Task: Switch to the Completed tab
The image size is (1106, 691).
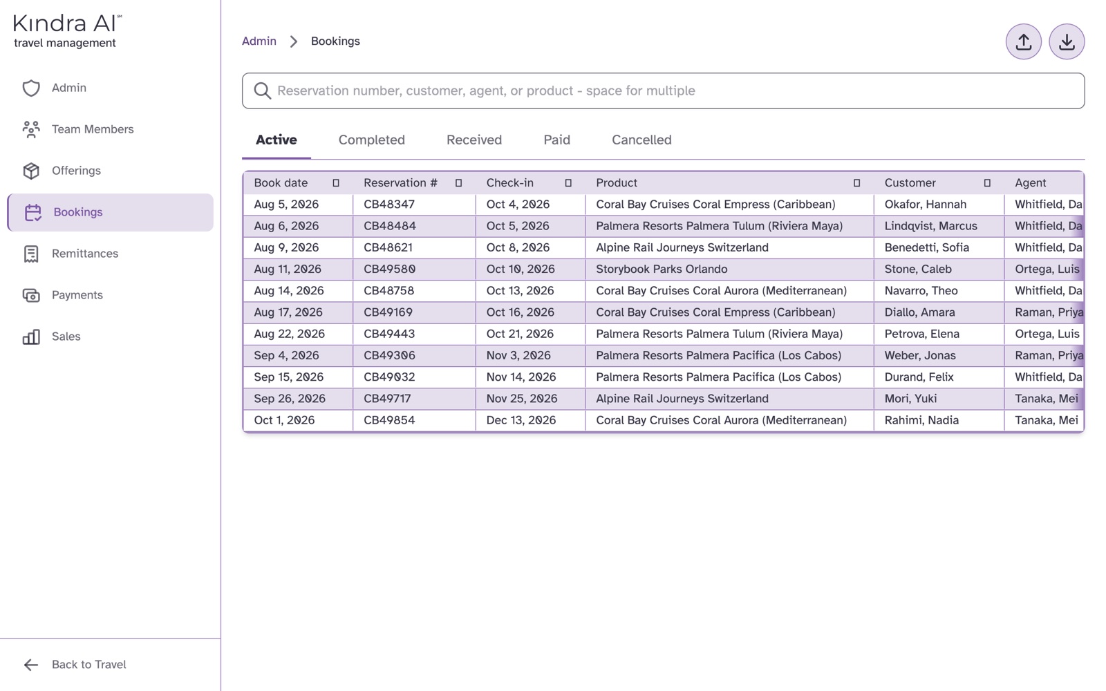Action: click(372, 140)
